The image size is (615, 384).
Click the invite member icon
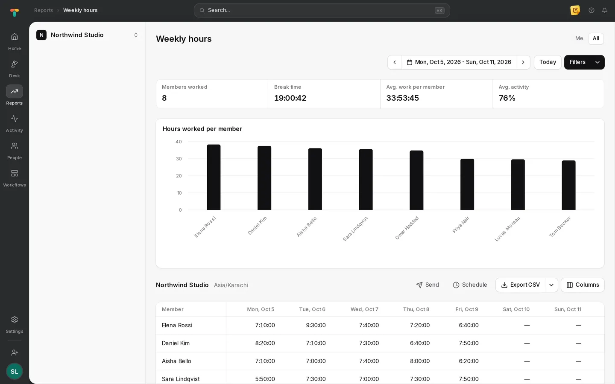(x=15, y=352)
